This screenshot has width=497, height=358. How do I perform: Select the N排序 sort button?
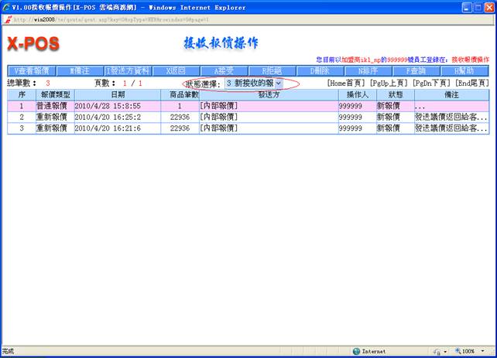tap(368, 70)
